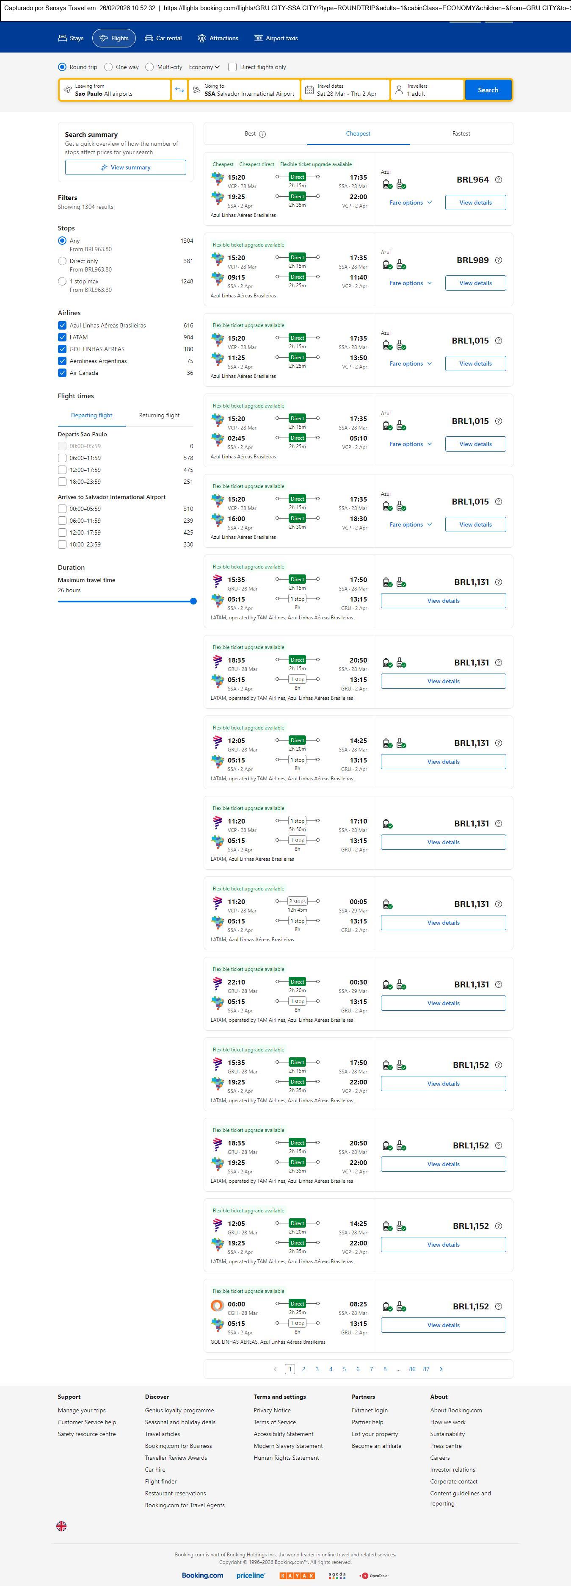Click the next page arrow in pagination

[441, 1369]
